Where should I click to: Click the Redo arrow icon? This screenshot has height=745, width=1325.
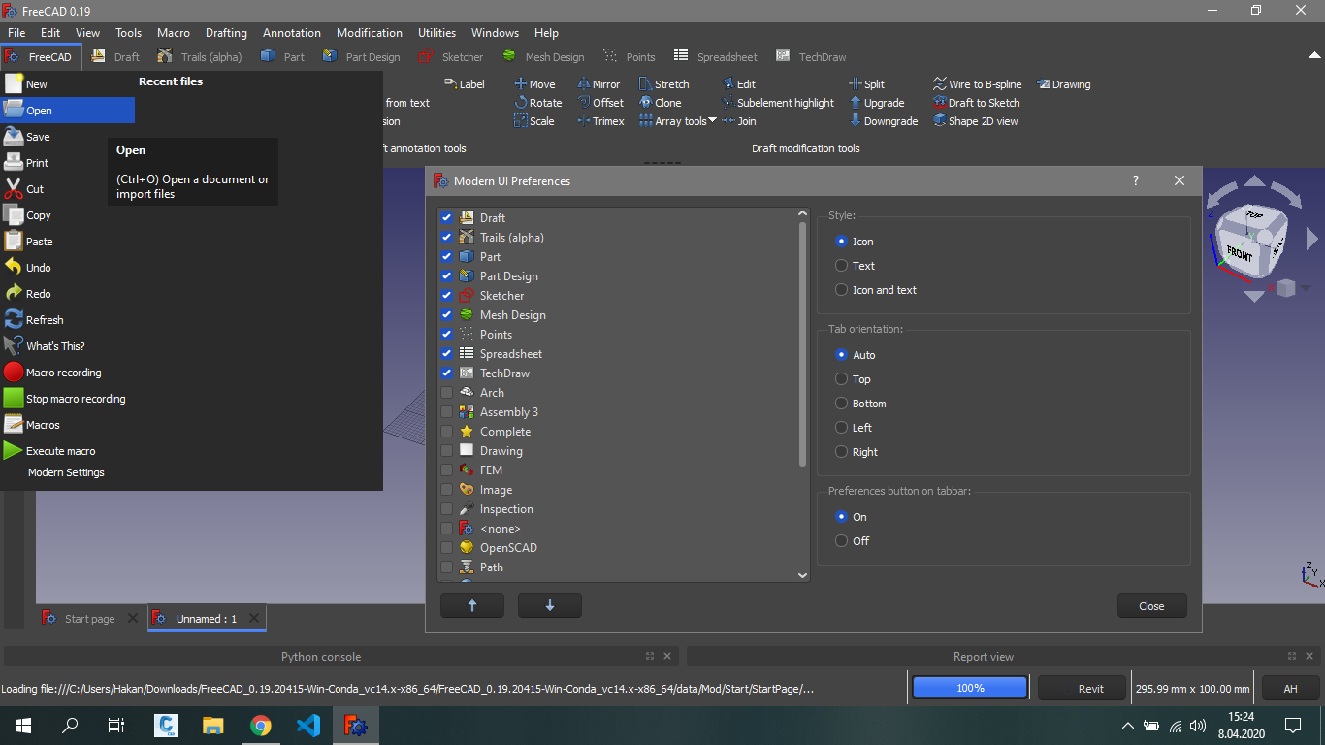point(13,294)
